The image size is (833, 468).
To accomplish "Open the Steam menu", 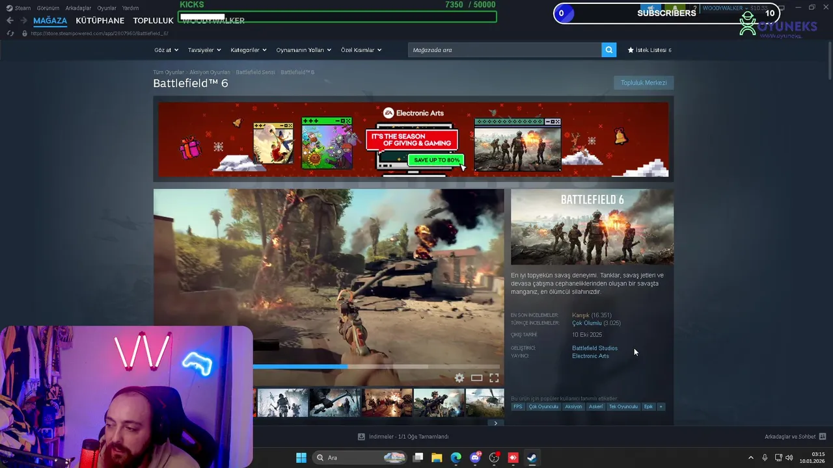I will (18, 8).
